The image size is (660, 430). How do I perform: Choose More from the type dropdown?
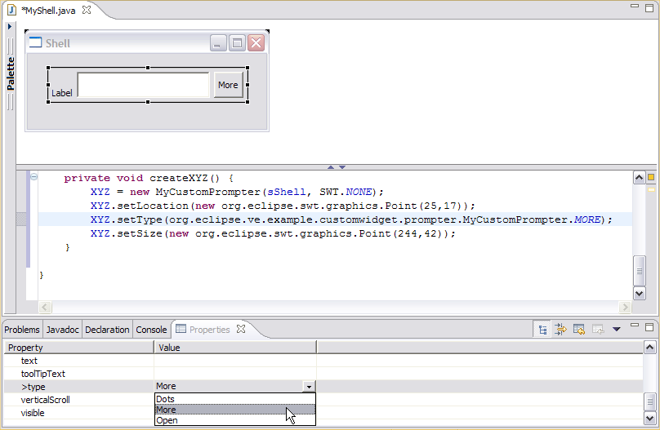(235, 410)
